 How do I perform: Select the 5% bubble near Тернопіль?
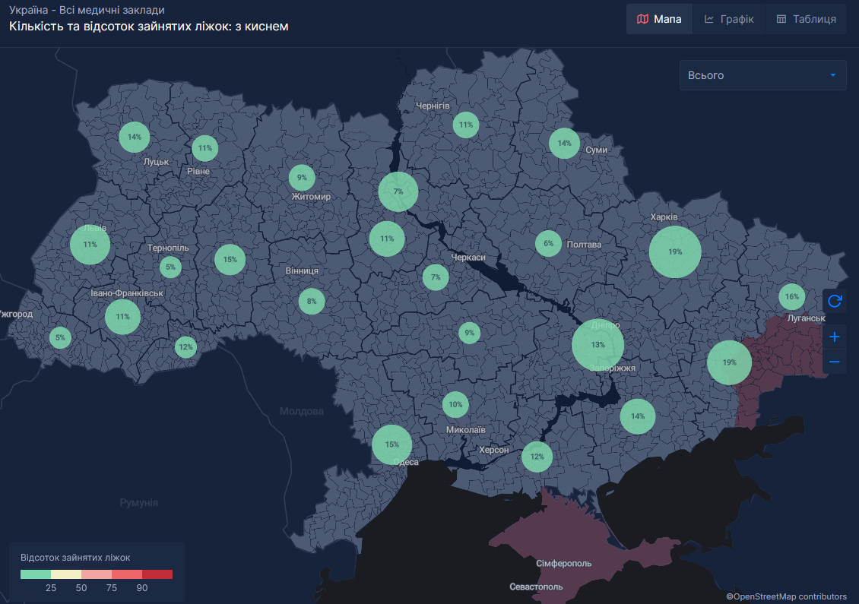click(x=170, y=267)
